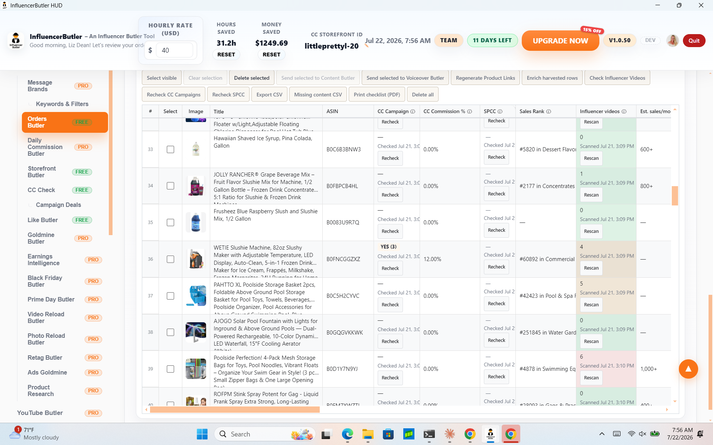713x445 pixels.
Task: Open Task View from taskbar
Action: pyautogui.click(x=326, y=434)
